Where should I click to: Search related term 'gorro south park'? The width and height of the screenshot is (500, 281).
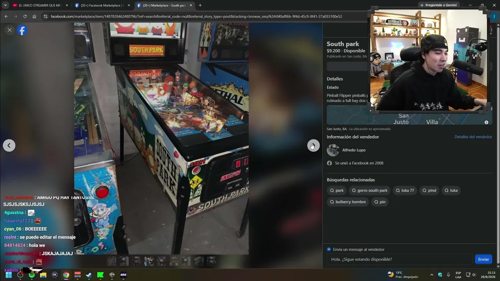coord(370,190)
